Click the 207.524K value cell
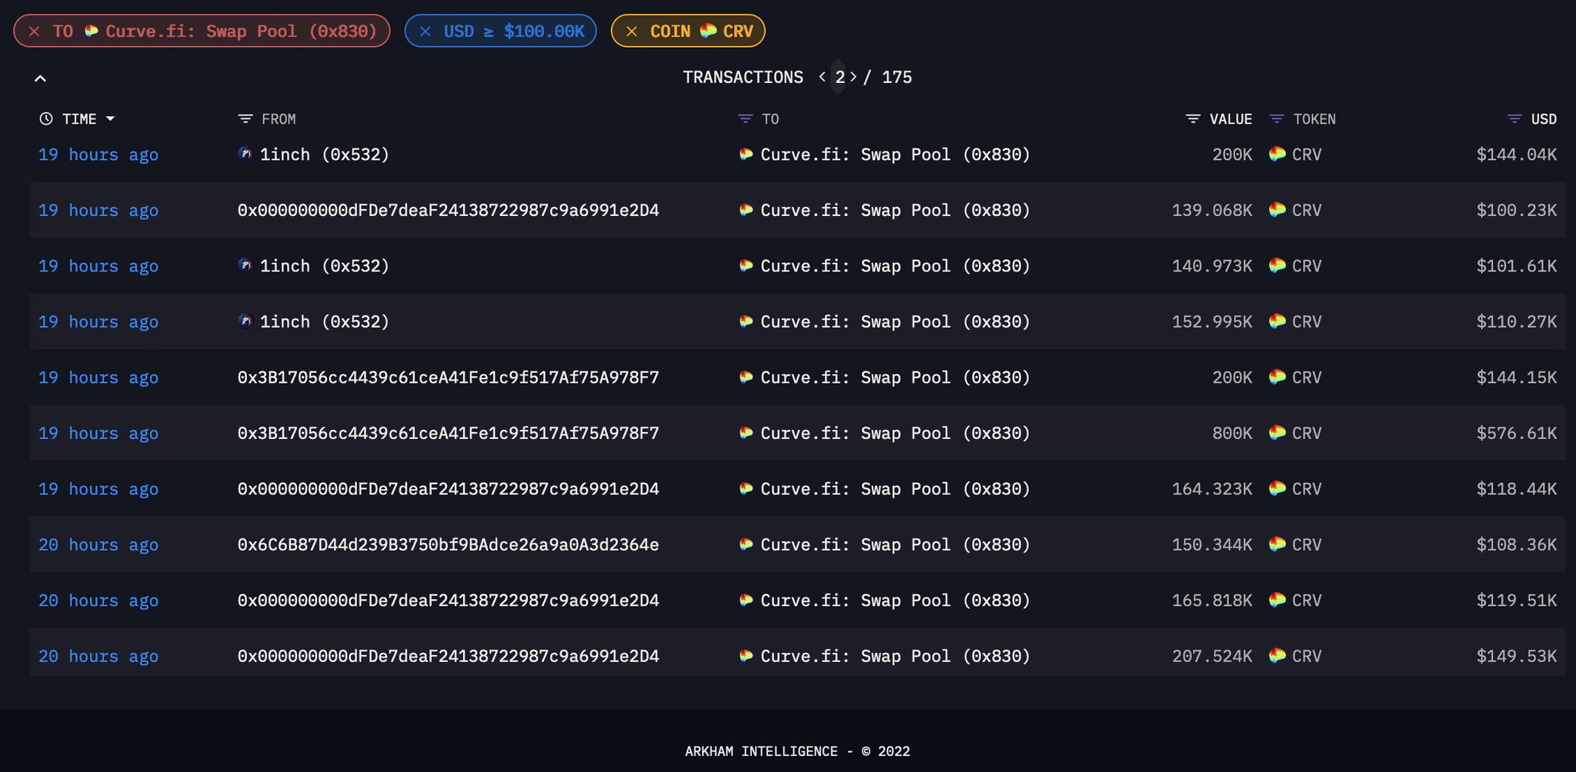Image resolution: width=1576 pixels, height=772 pixels. pyautogui.click(x=1212, y=656)
